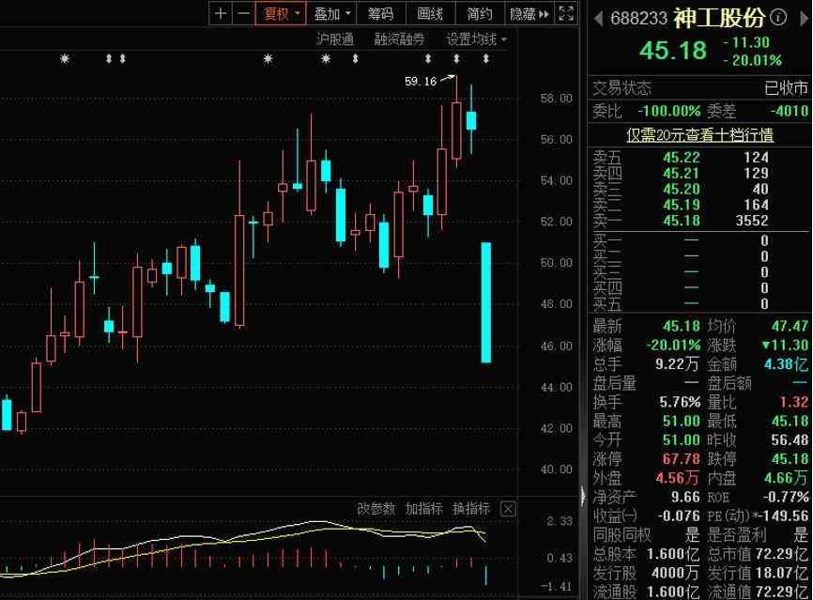The width and height of the screenshot is (813, 600).
Task: Toggle the 画线 drawing tools
Action: (x=430, y=13)
